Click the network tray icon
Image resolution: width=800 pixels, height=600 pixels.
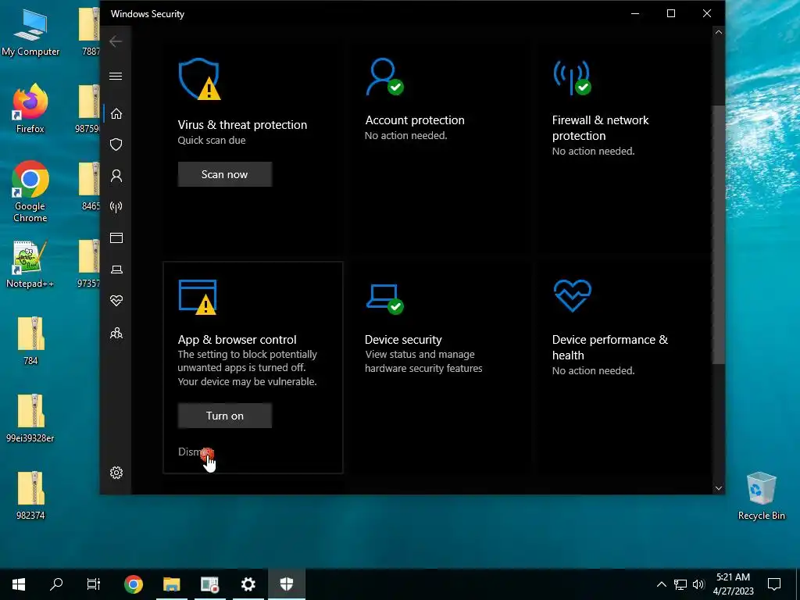[x=680, y=584]
